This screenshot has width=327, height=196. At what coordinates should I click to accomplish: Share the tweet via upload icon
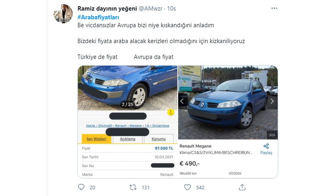242,187
